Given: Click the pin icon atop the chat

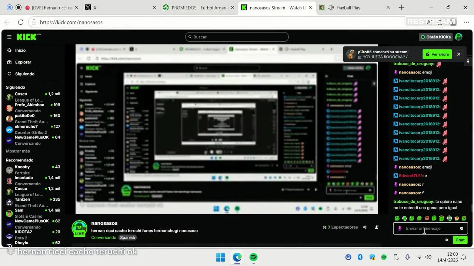Looking at the screenshot, I should tap(468, 61).
